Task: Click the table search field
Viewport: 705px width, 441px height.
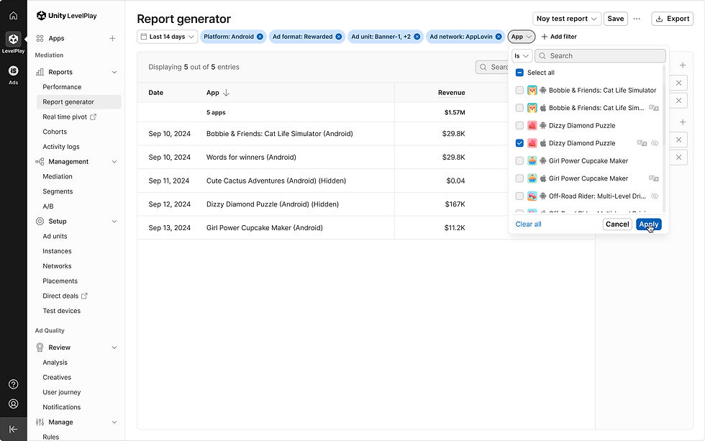Action: pyautogui.click(x=492, y=67)
